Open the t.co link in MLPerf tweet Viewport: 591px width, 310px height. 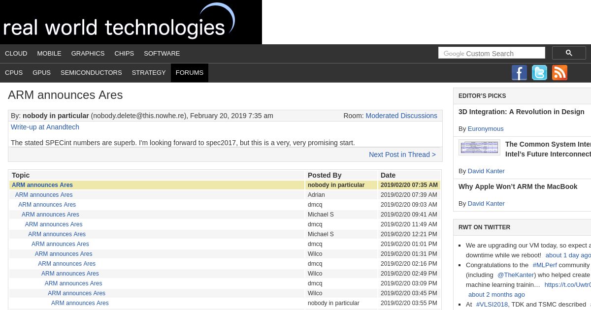click(567, 285)
